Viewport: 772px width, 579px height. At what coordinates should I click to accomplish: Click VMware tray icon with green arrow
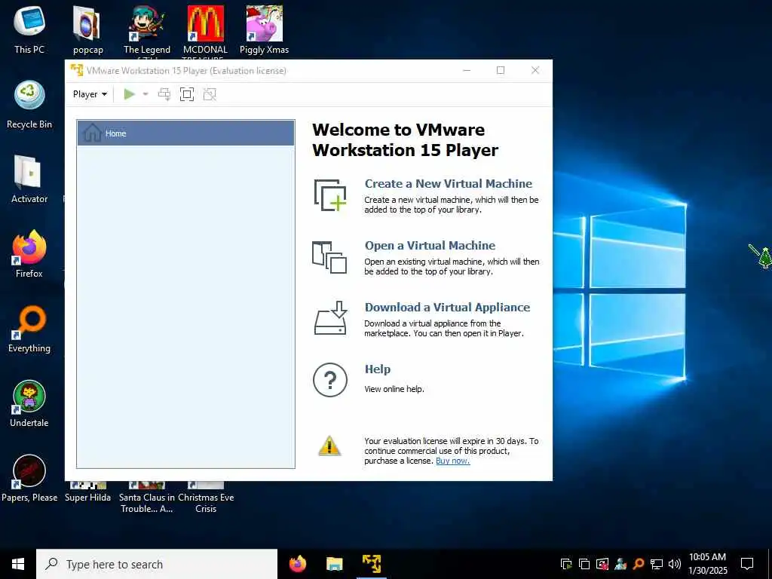pos(566,564)
